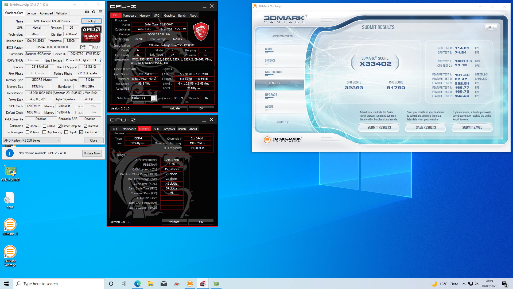Open SPD tab in bottom CPU-Z window

tap(157, 129)
